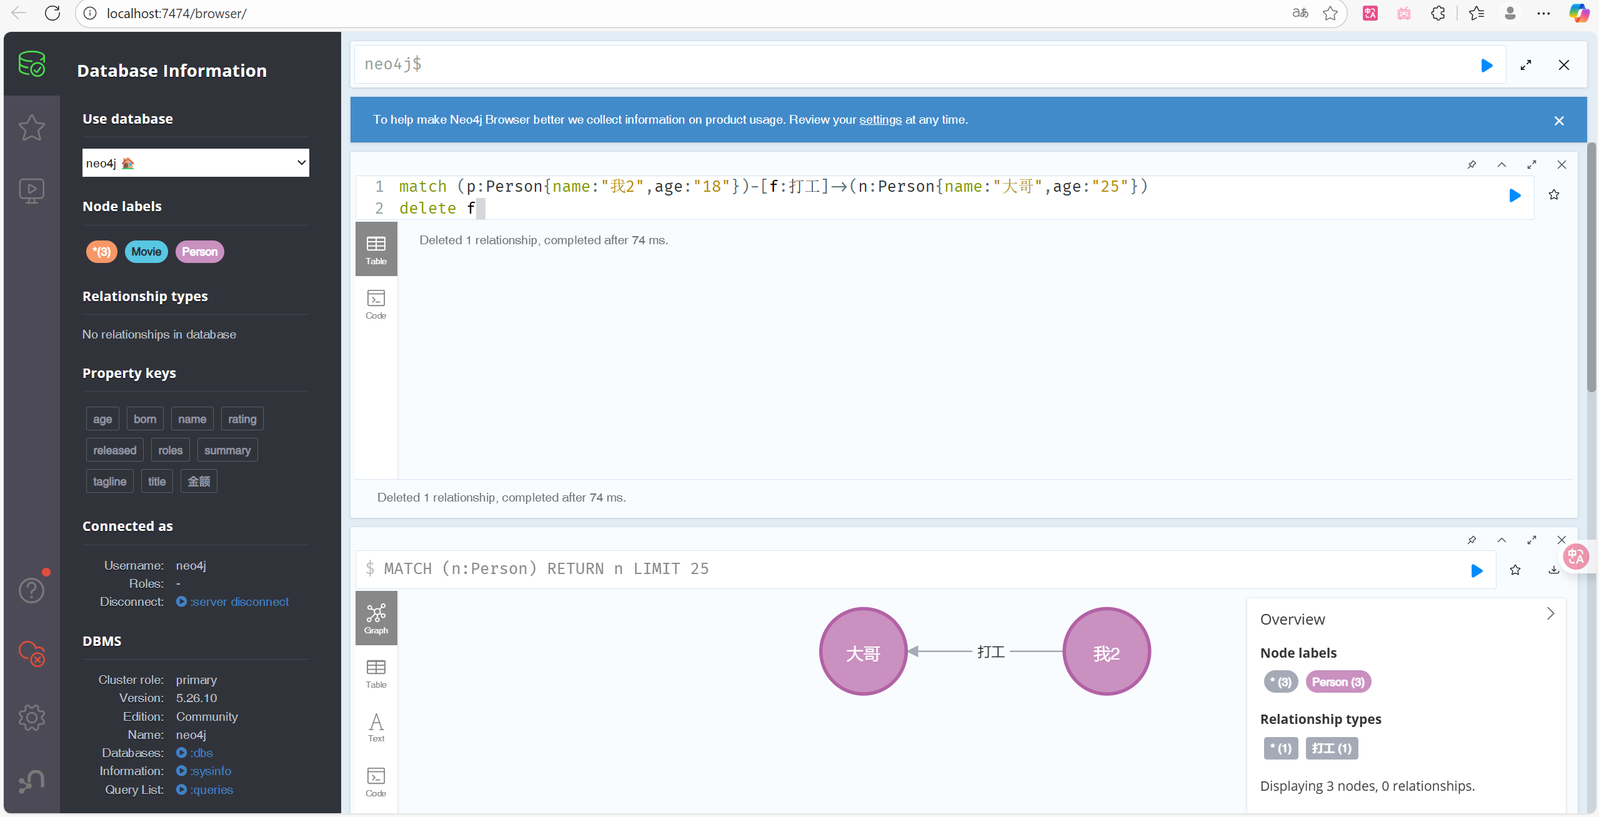The width and height of the screenshot is (1599, 817).
Task: Open About Neo4j icon at sidebar bottom
Action: click(x=31, y=781)
